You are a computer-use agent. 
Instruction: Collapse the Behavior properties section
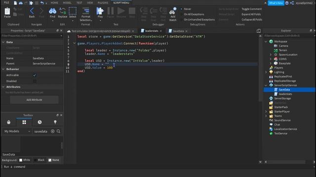pos(3,69)
